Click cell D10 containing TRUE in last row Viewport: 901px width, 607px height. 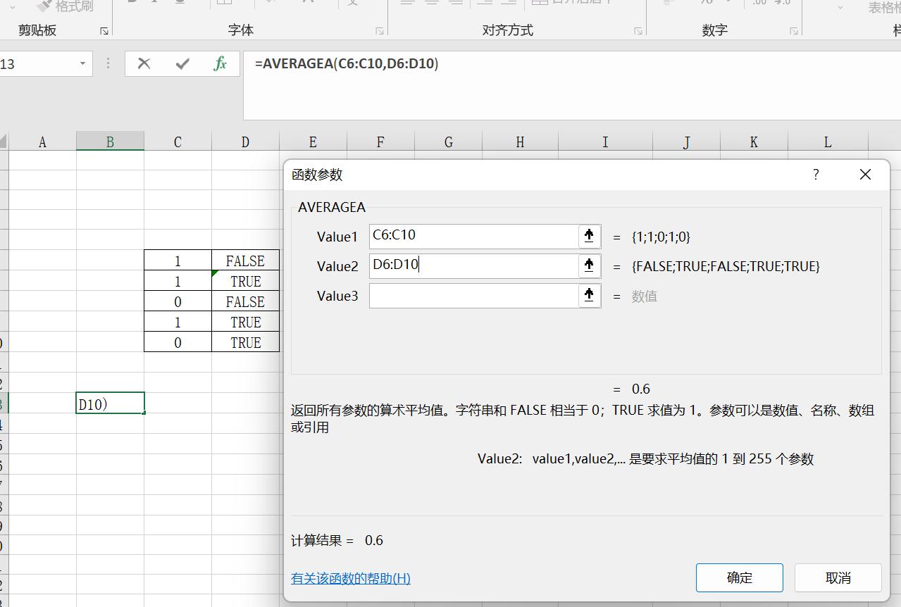245,342
